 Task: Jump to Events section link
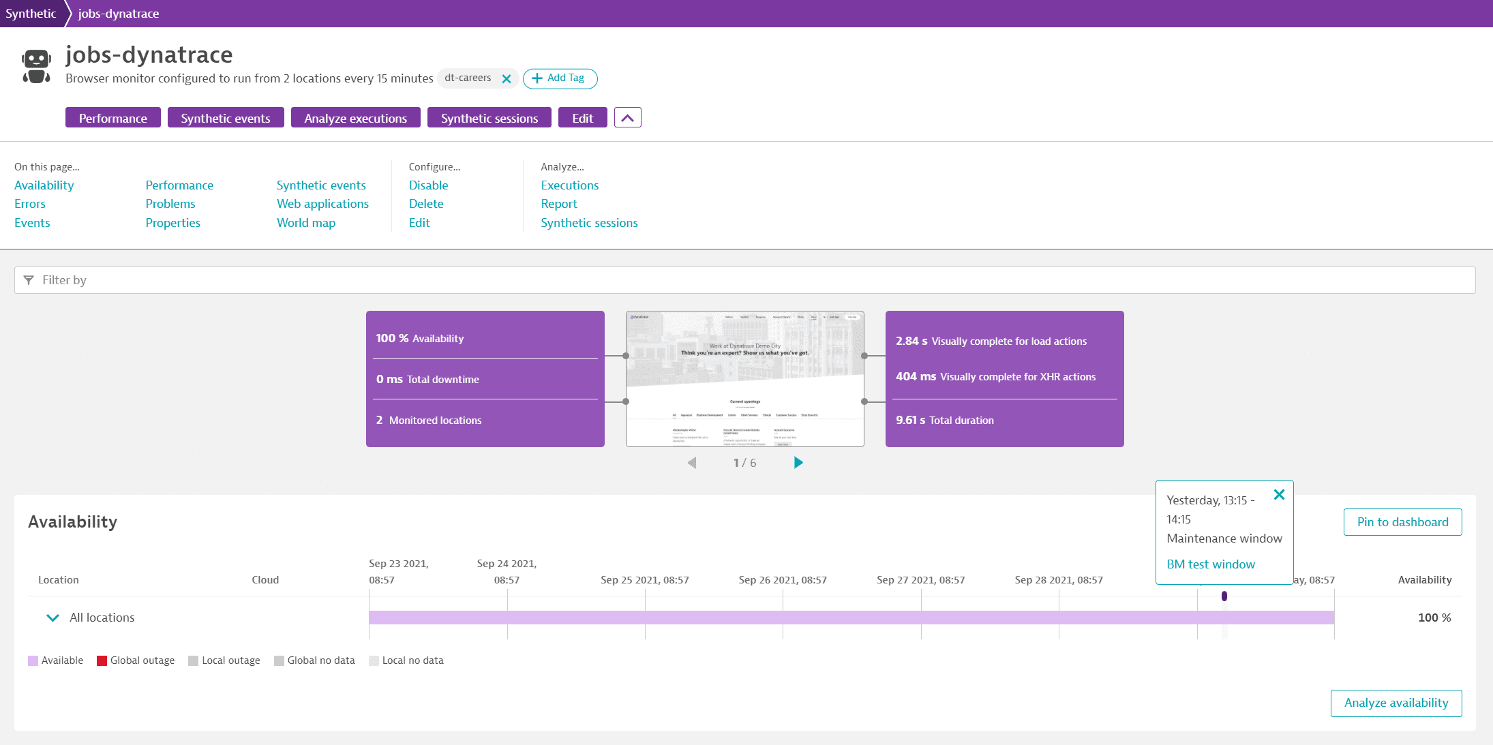point(32,223)
